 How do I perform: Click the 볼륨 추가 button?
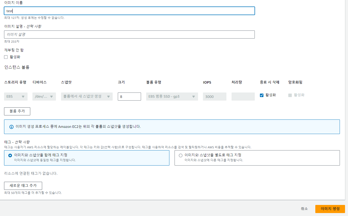click(x=17, y=111)
